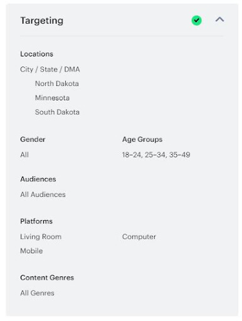The width and height of the screenshot is (242, 321).
Task: Click the Locations heading
Action: (37, 54)
